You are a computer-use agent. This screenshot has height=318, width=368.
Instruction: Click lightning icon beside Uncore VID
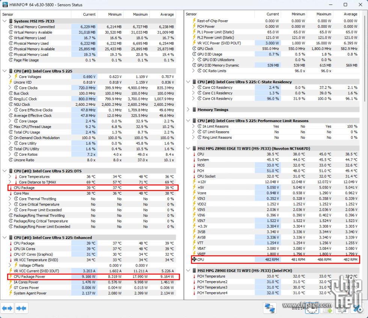(x=11, y=82)
